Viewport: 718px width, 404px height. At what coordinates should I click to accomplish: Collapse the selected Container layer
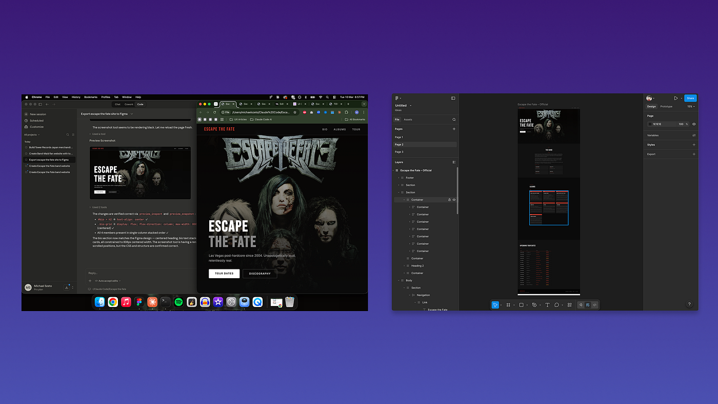[x=404, y=200]
